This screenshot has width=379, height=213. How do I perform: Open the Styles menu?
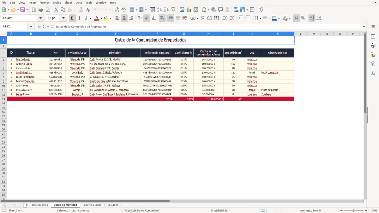[57, 3]
